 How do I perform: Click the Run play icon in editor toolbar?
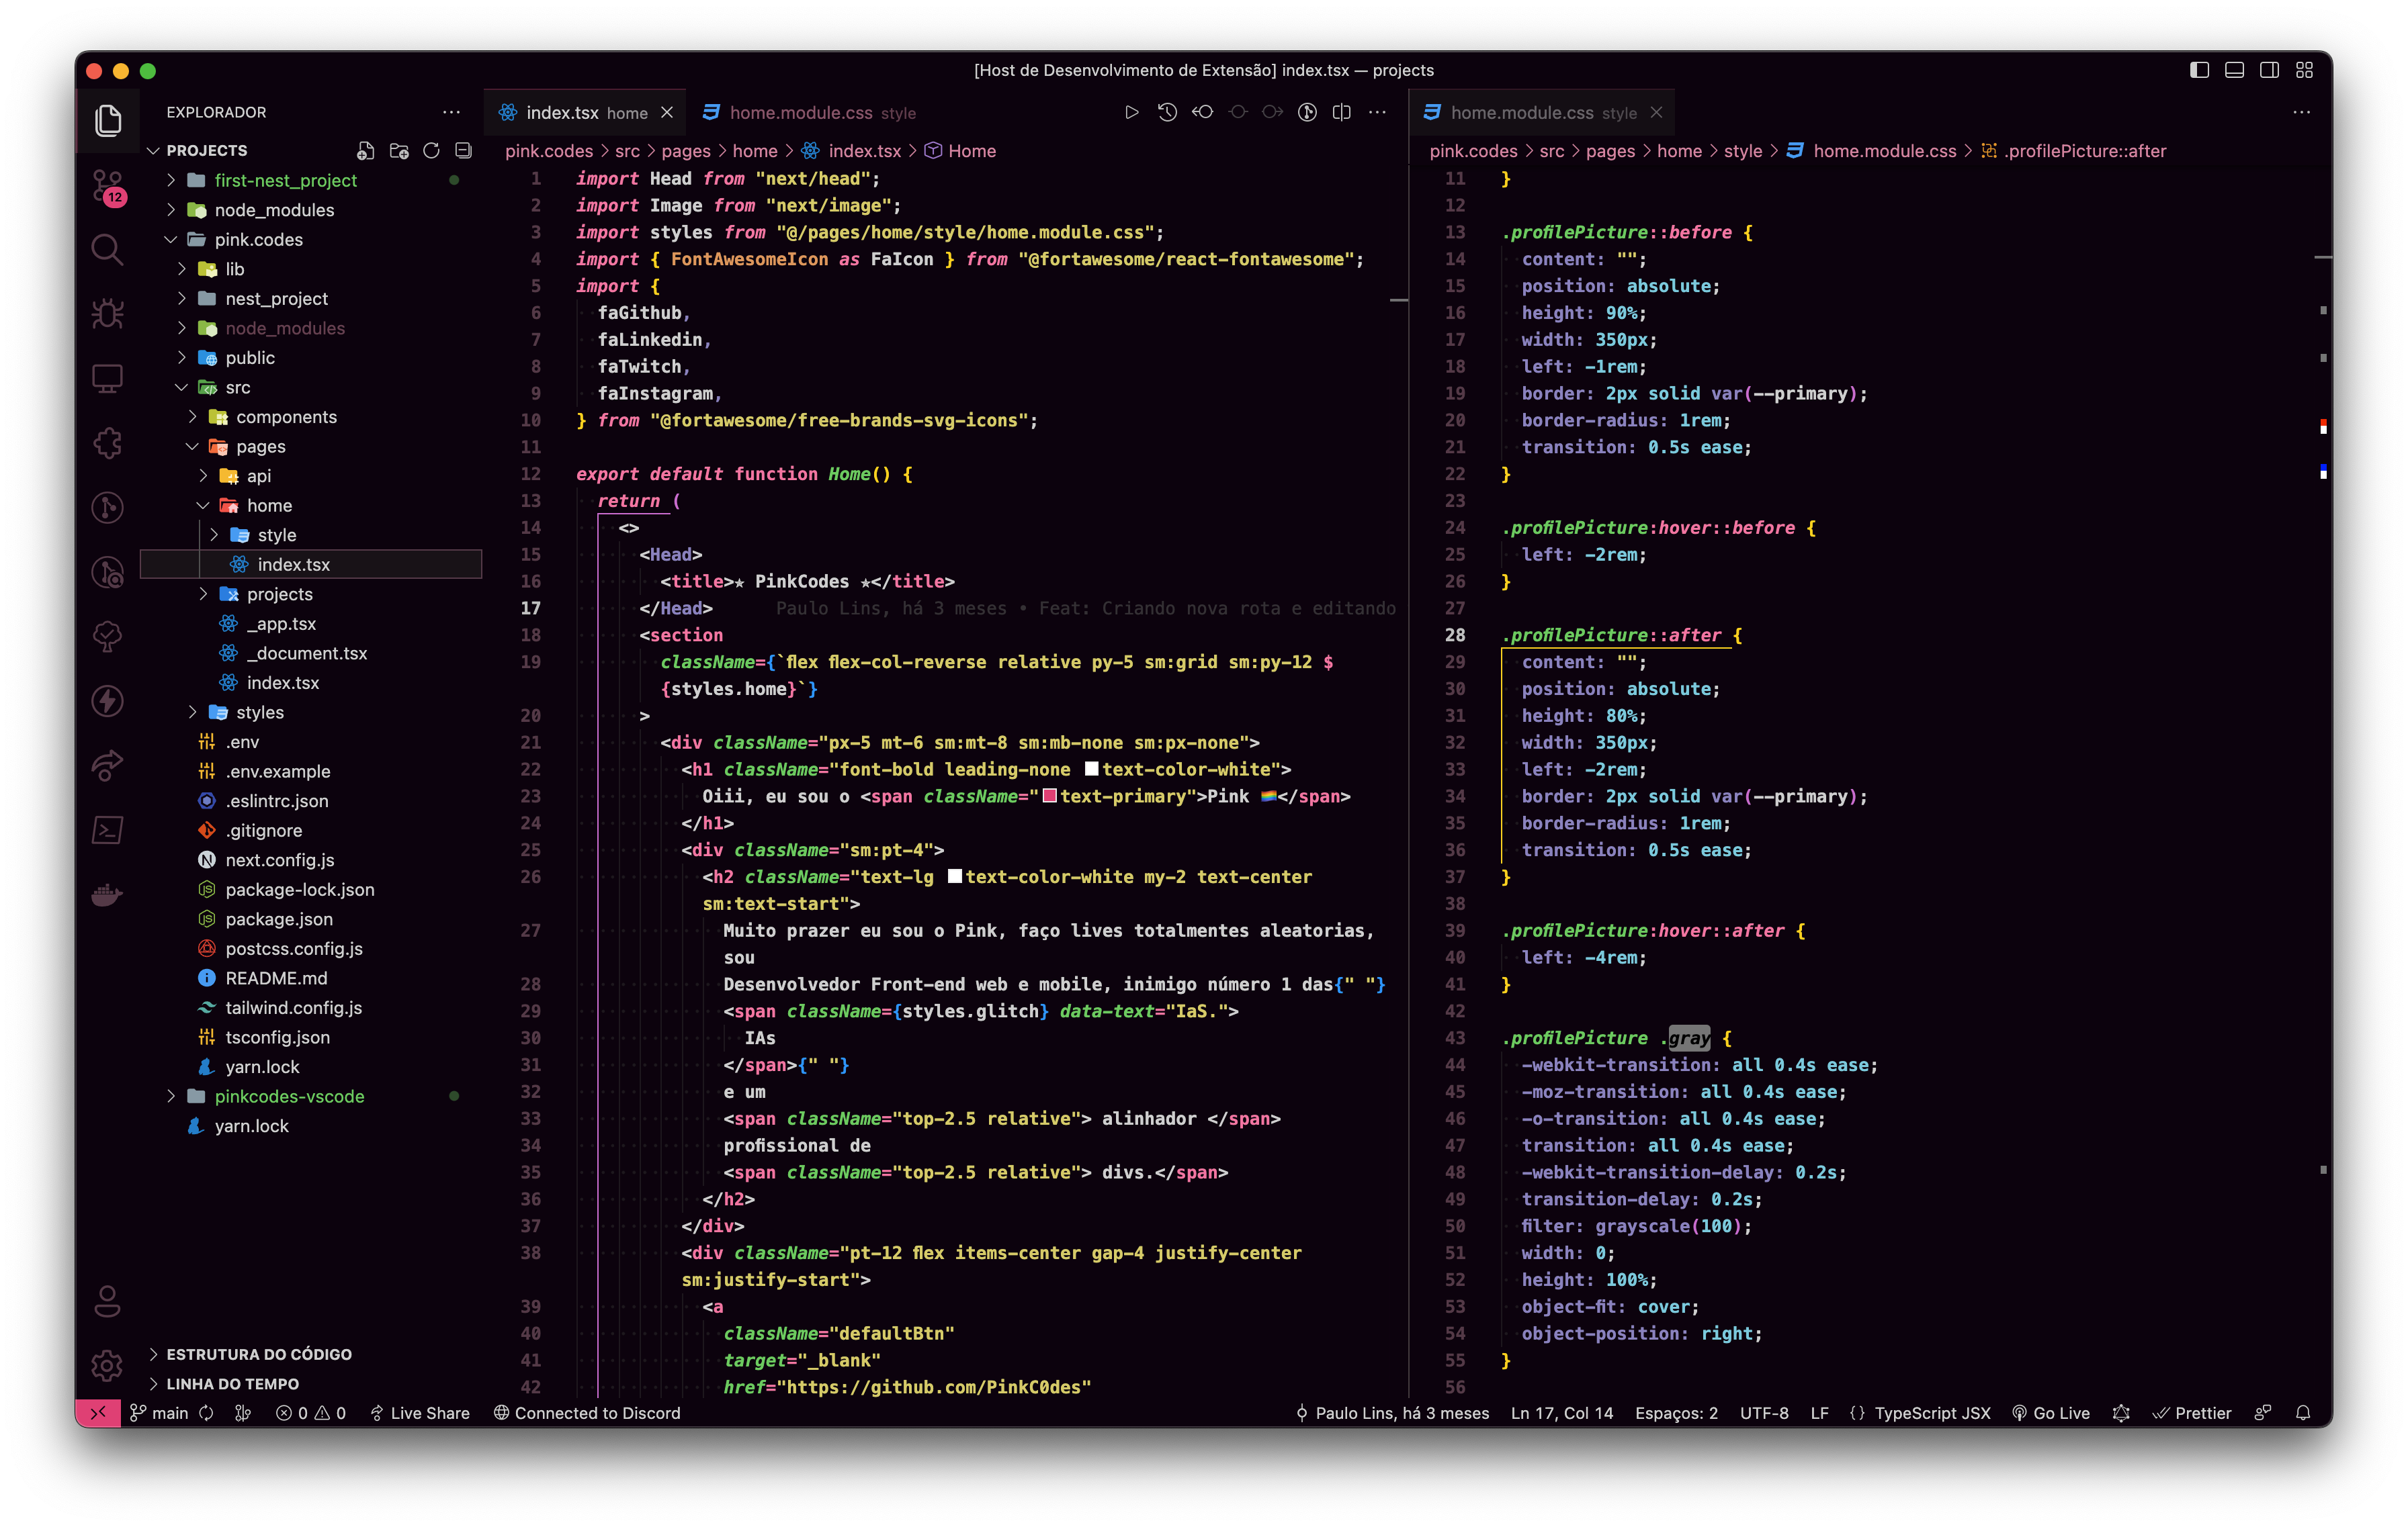1131,112
